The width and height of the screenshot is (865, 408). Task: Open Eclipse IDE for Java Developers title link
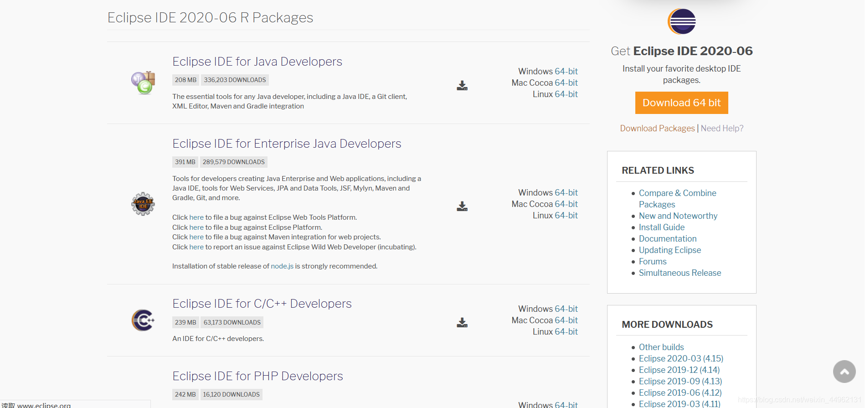click(257, 62)
